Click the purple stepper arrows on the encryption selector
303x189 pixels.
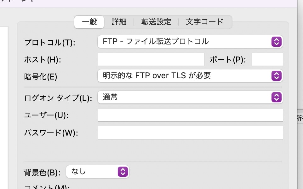tap(276, 76)
